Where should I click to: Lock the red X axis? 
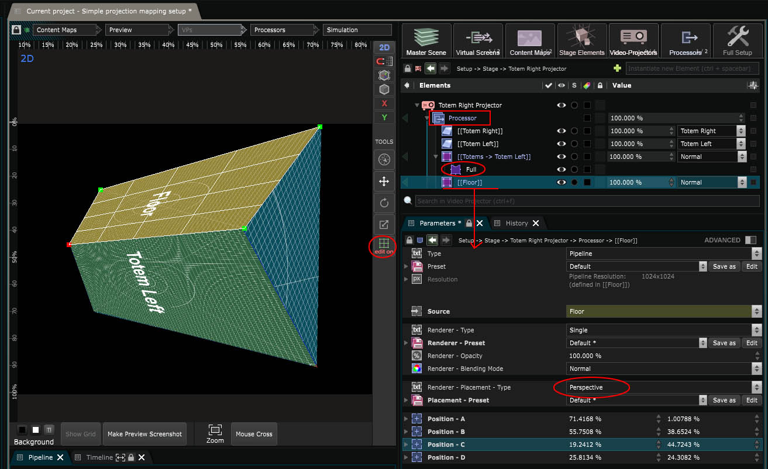point(384,103)
